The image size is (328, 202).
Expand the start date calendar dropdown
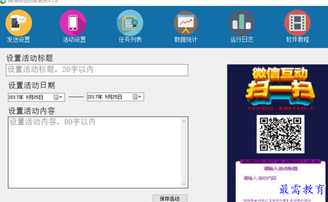pyautogui.click(x=58, y=97)
